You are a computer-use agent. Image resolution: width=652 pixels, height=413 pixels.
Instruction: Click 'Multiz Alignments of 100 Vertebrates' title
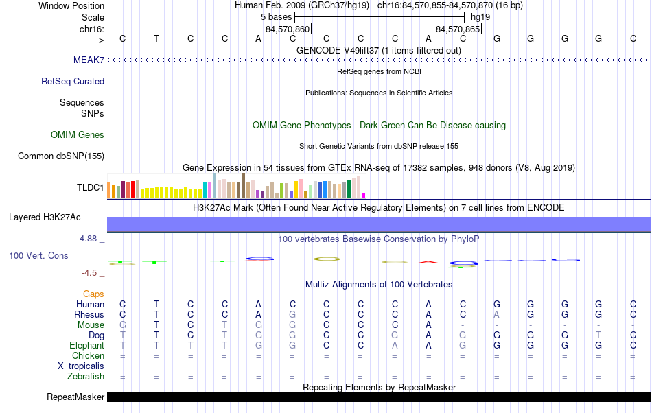tap(379, 284)
